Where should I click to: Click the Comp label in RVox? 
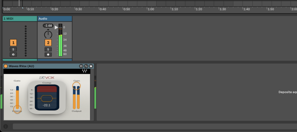tap(47, 83)
